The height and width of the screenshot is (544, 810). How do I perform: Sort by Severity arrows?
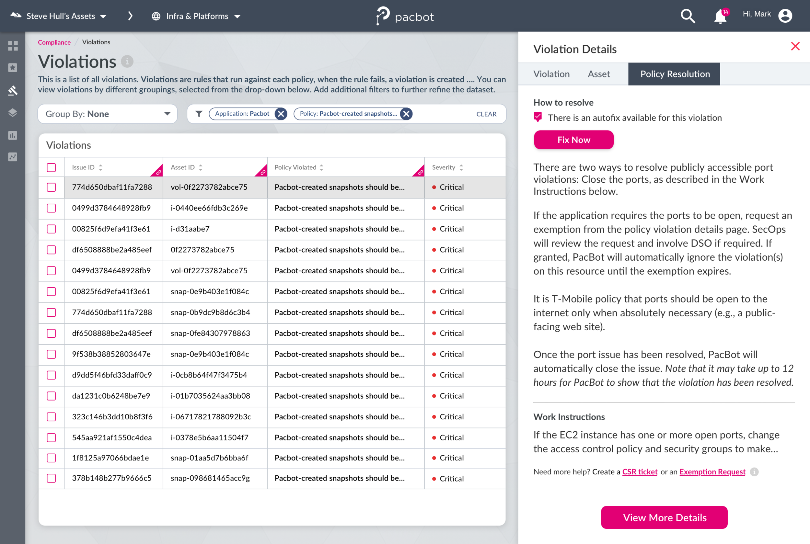coord(461,168)
